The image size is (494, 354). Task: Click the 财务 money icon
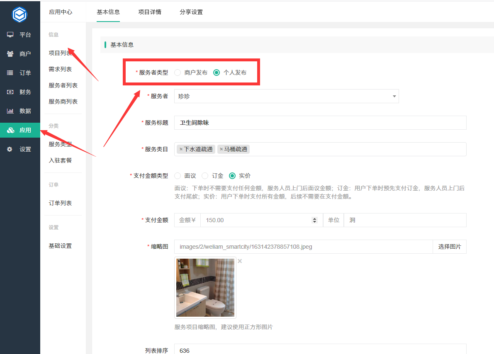(10, 92)
